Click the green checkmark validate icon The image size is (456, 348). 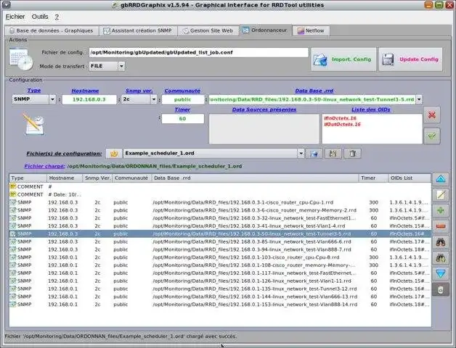click(432, 136)
